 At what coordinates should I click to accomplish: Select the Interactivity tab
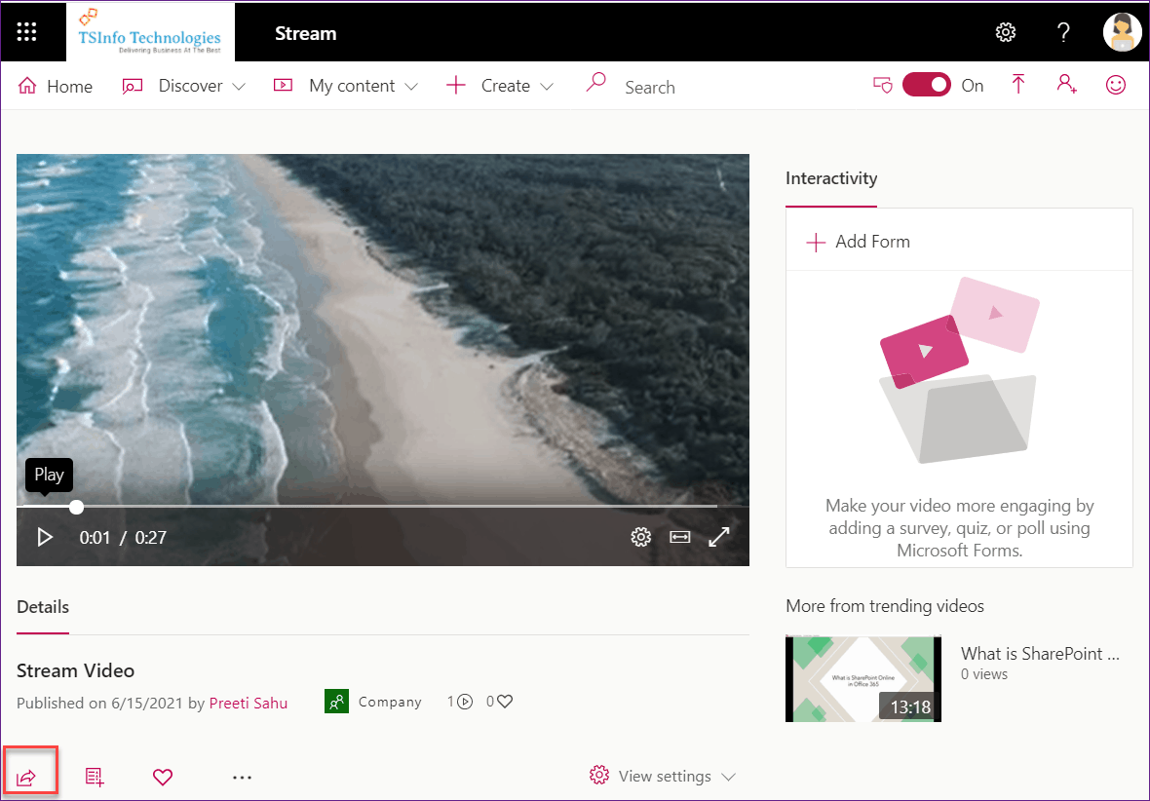point(831,179)
